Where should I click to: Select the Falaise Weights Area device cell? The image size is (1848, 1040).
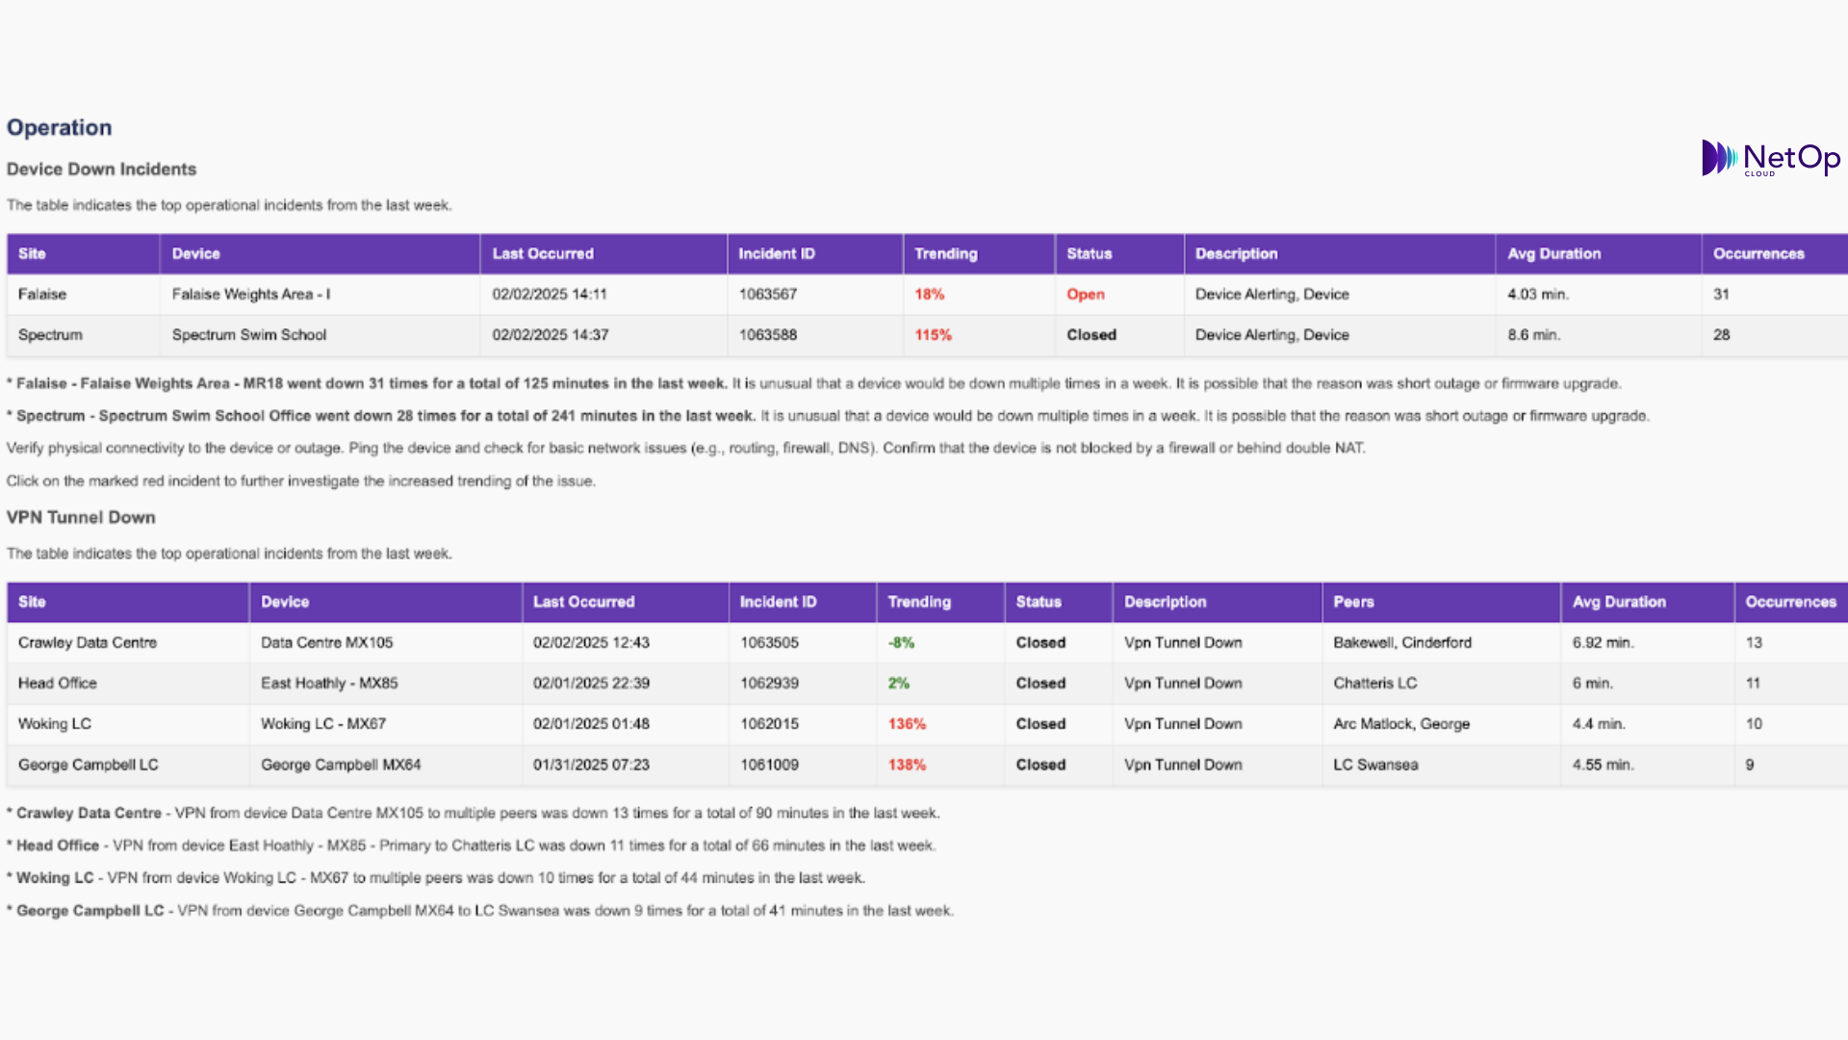click(x=251, y=295)
